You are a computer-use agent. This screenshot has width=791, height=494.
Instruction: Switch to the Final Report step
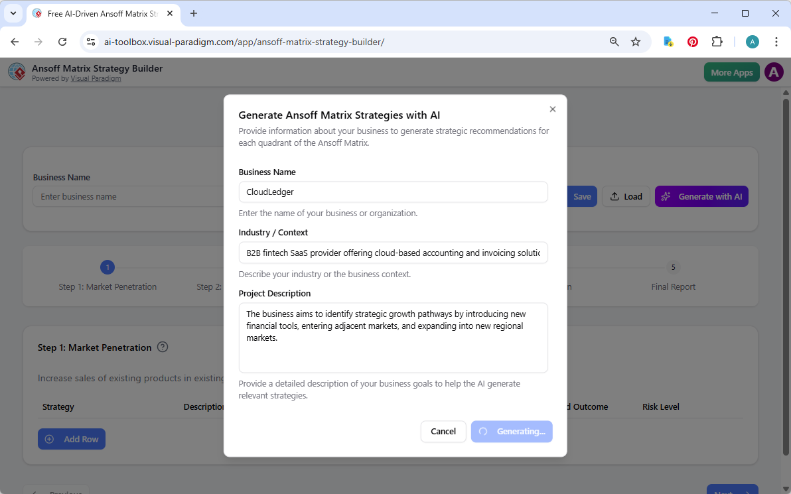(x=673, y=275)
